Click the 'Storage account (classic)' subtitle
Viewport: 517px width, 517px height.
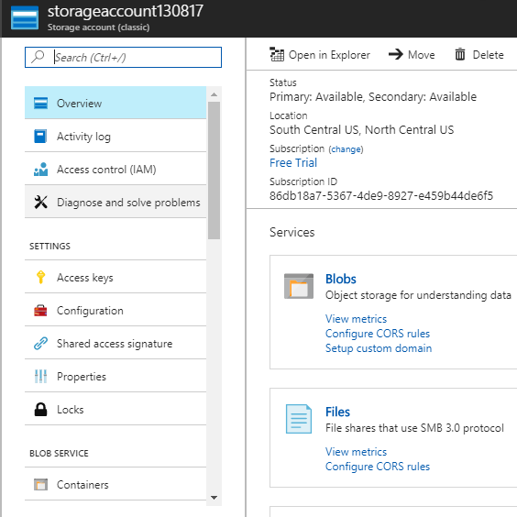coord(98,27)
